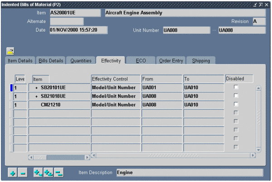Maximize the Indented Bills of Material window
Image resolution: width=272 pixels, height=182 pixels.
[x=261, y=5]
